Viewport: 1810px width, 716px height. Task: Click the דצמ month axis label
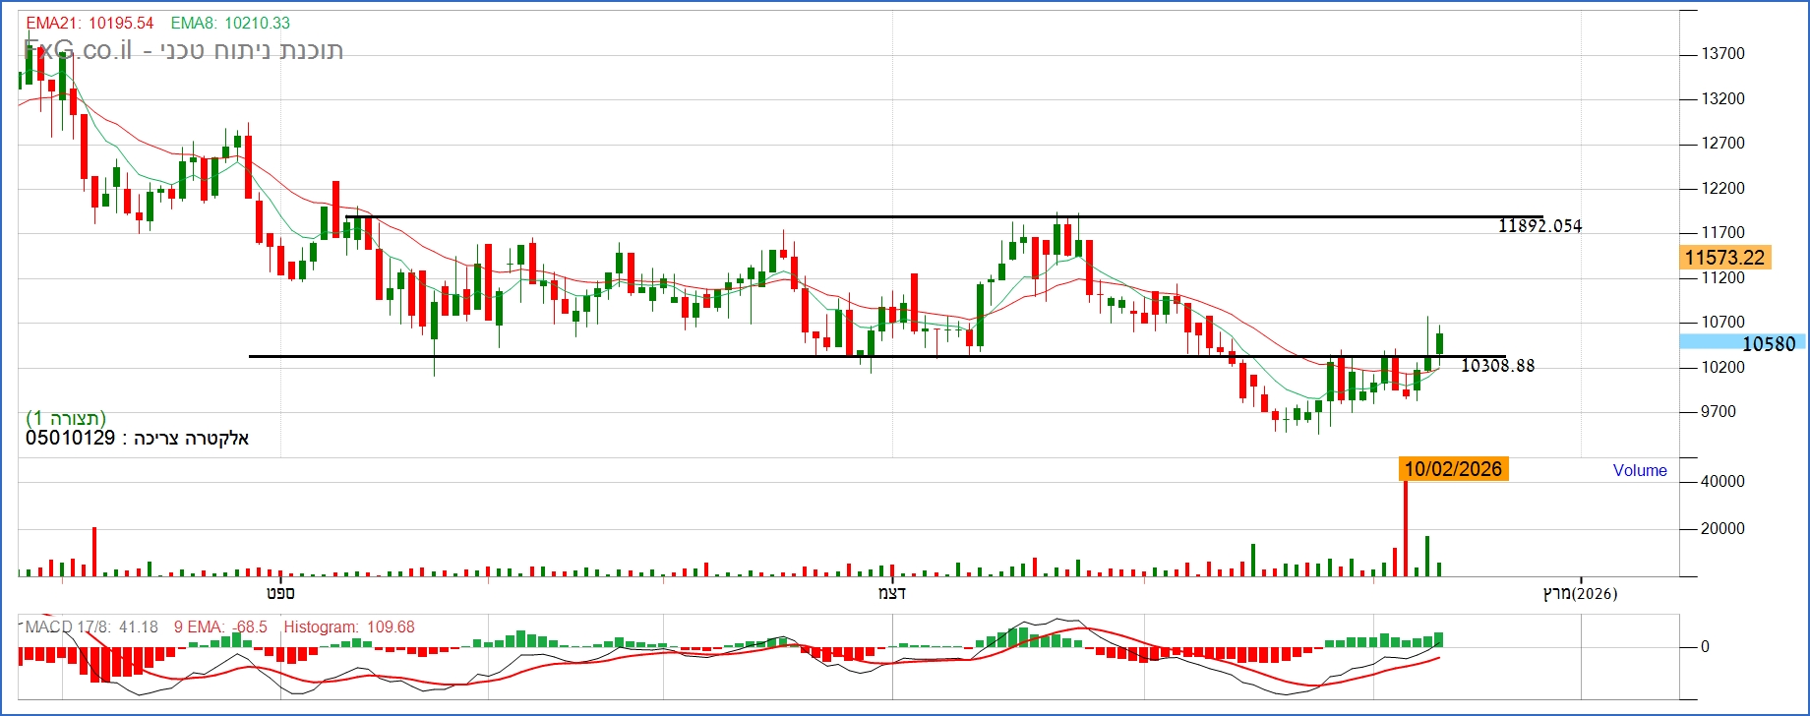coord(892,593)
